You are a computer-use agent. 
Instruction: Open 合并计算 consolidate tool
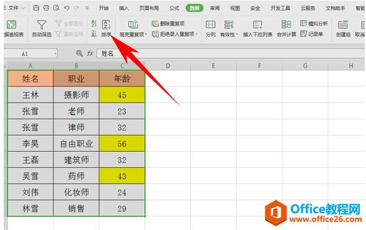[x=286, y=29]
